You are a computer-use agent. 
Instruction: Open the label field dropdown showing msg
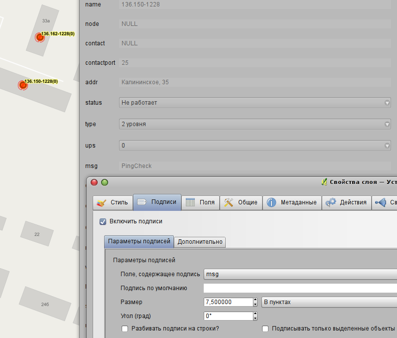pyautogui.click(x=300, y=274)
